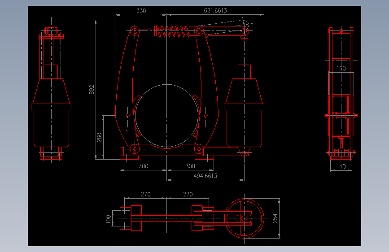This screenshot has width=389, height=252.
Task: Click the 300 dimension right of centerline
Action: click(x=190, y=166)
